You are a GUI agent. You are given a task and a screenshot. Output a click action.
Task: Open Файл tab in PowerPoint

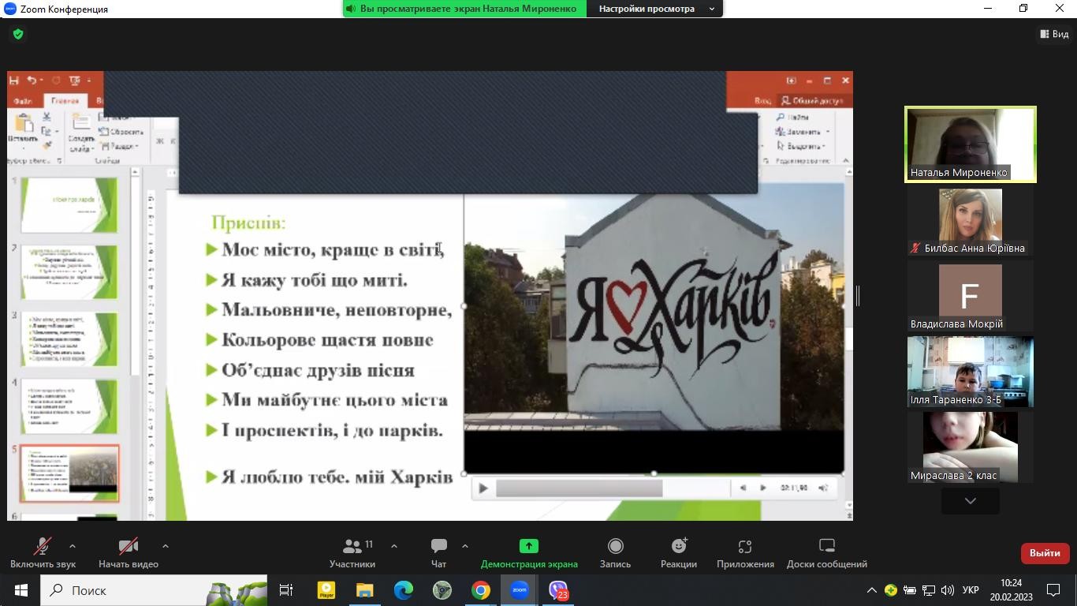[23, 101]
